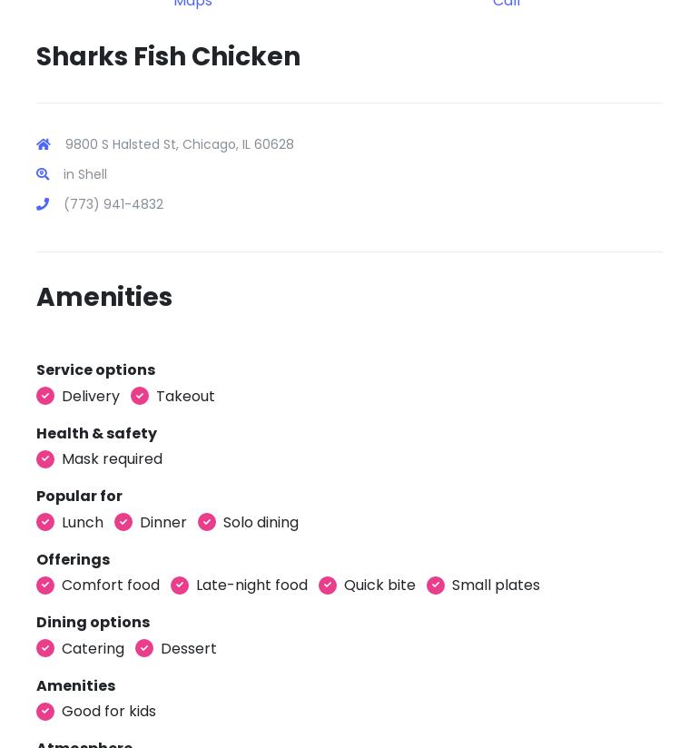Open the Maps link at top
699x748 pixels.
pyautogui.click(x=192, y=4)
